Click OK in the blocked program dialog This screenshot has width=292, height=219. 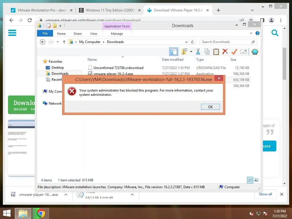click(210, 107)
